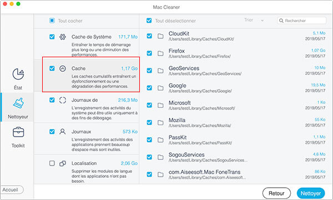
Task: Click the Google folder icon
Action: (x=160, y=88)
